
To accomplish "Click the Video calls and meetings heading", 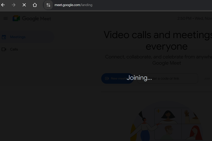I will click(158, 41).
